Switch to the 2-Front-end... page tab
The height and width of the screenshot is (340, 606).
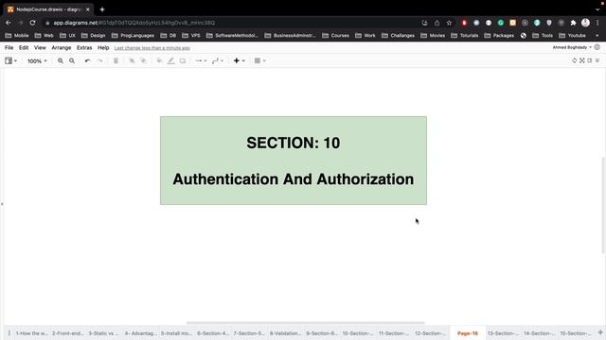tap(67, 333)
